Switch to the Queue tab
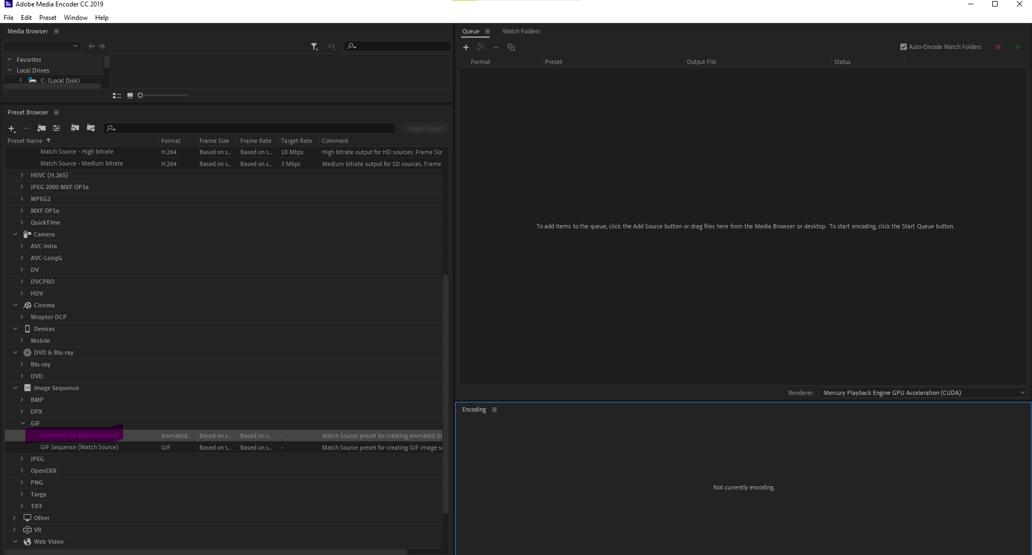Screen dimensions: 1032x555 471,31
